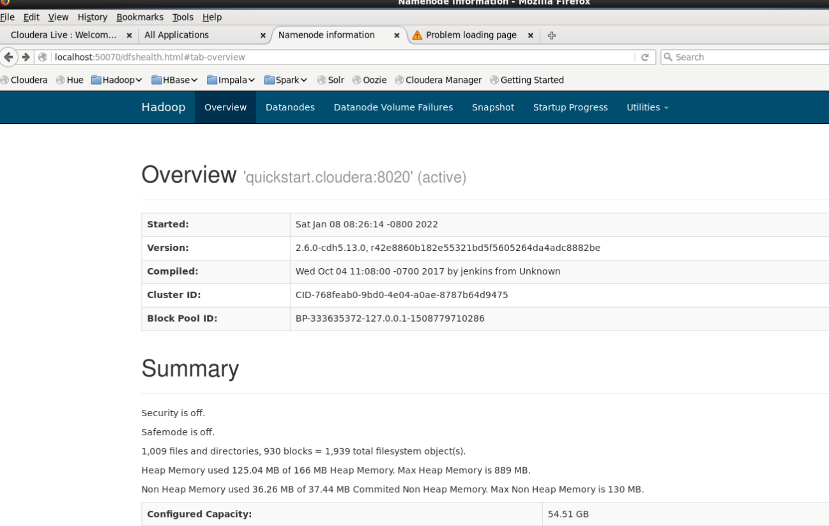
Task: Expand the Impala bookmarks folder
Action: point(231,80)
